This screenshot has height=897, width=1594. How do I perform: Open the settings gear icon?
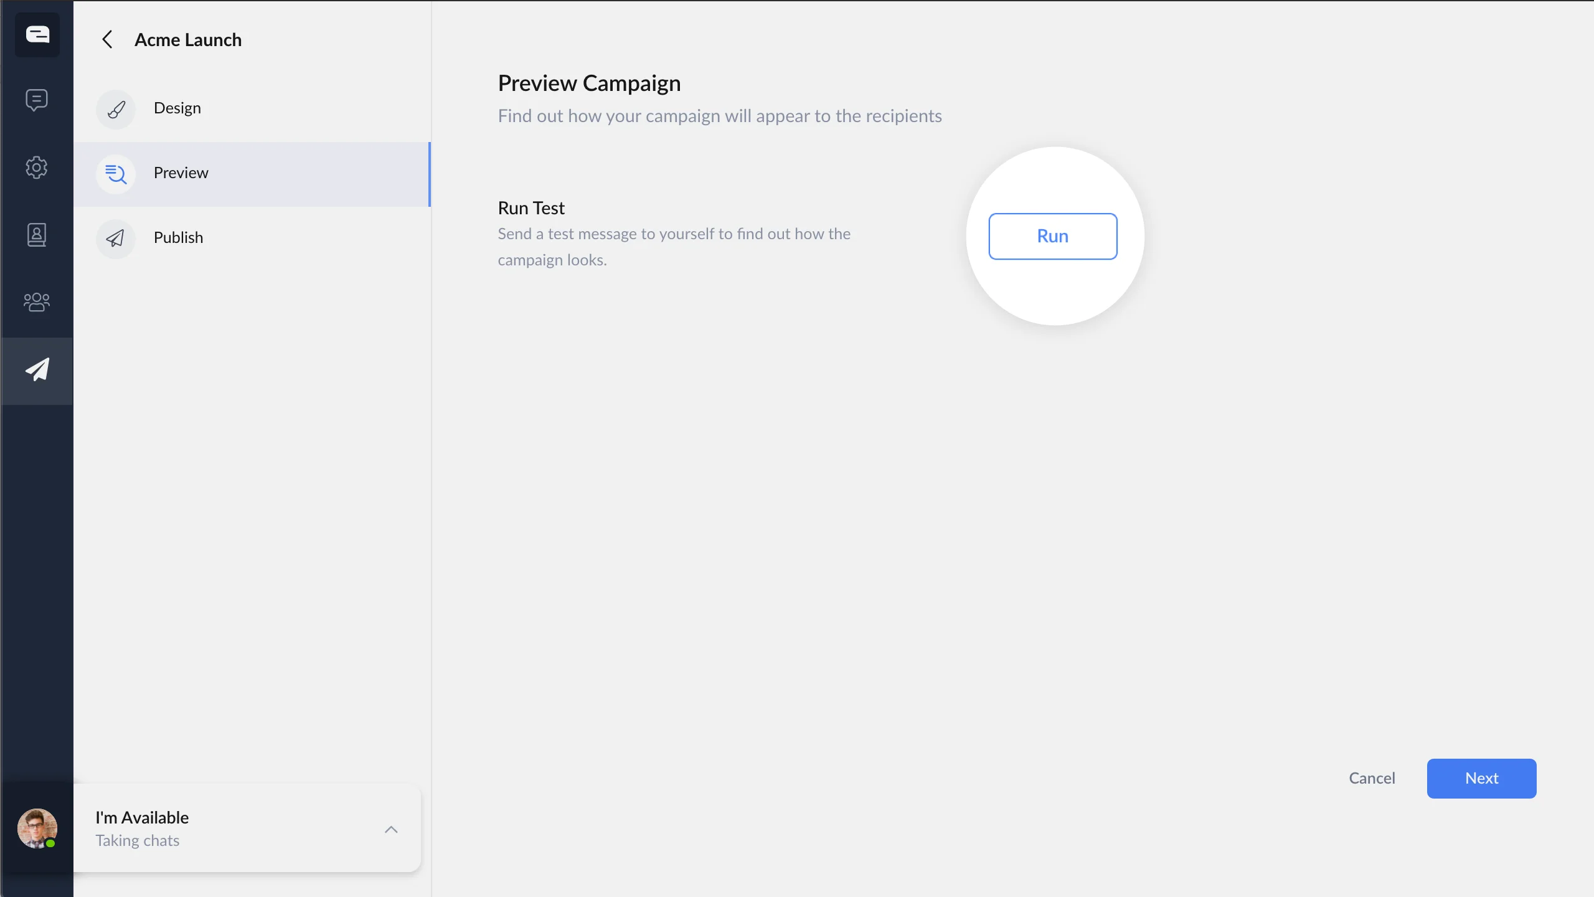(x=37, y=167)
